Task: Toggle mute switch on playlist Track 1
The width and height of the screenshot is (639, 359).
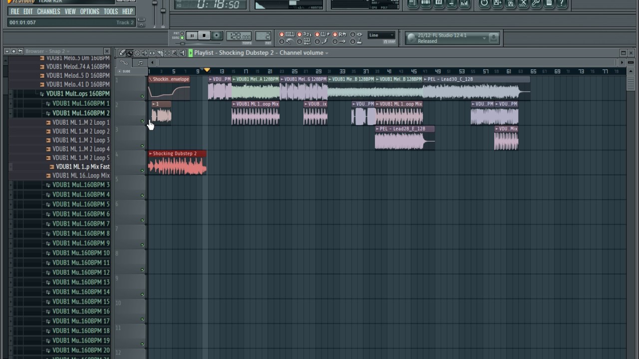Action: [142, 96]
